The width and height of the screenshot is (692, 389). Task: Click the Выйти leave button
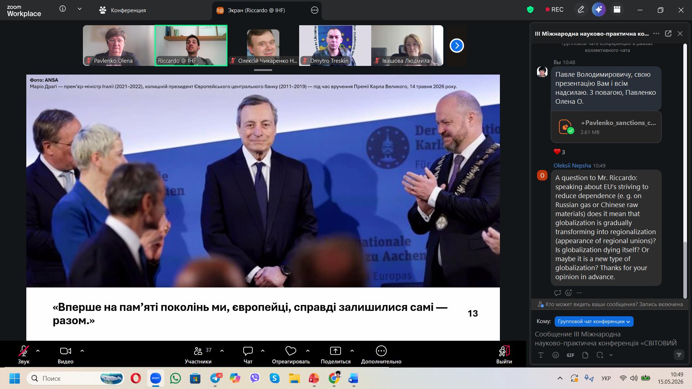[x=504, y=354]
